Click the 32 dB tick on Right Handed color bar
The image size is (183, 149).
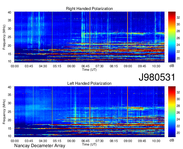(x=178, y=18)
